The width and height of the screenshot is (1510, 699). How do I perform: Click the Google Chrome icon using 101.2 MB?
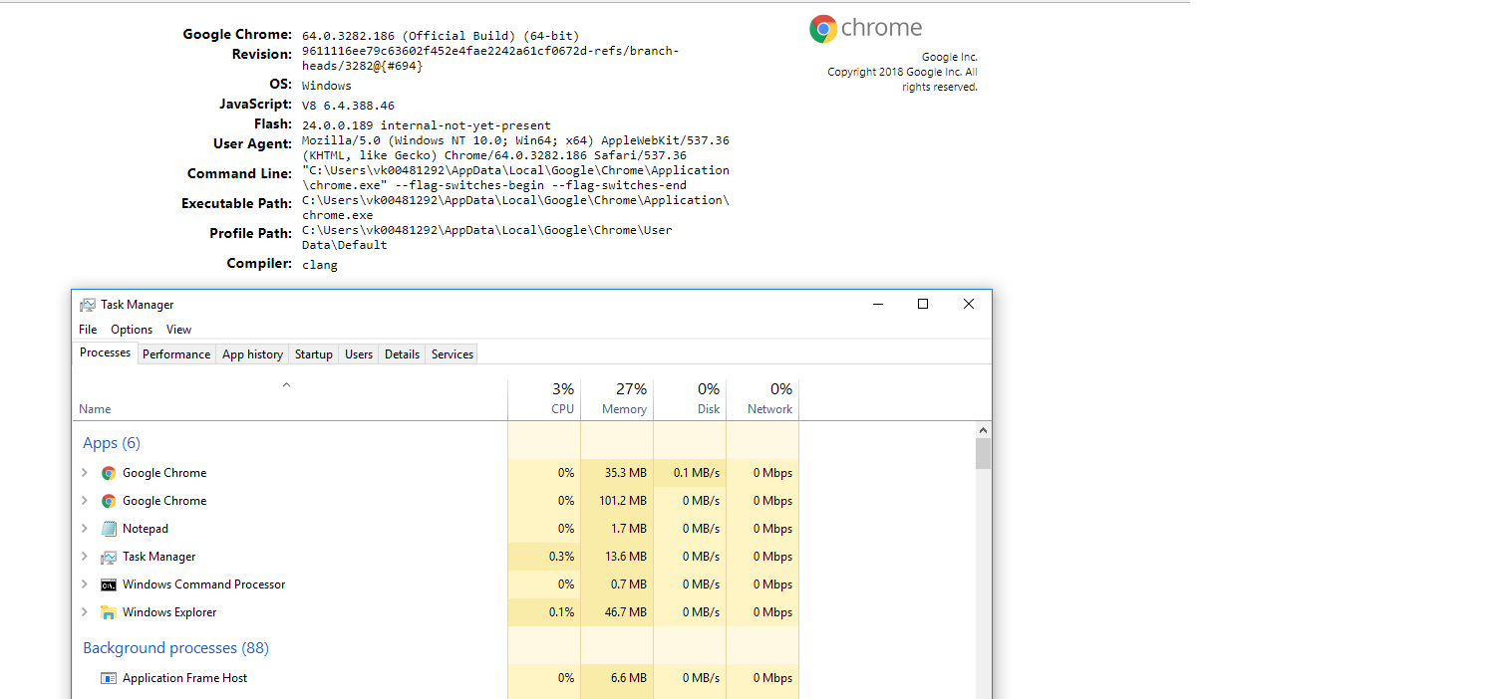pos(109,501)
